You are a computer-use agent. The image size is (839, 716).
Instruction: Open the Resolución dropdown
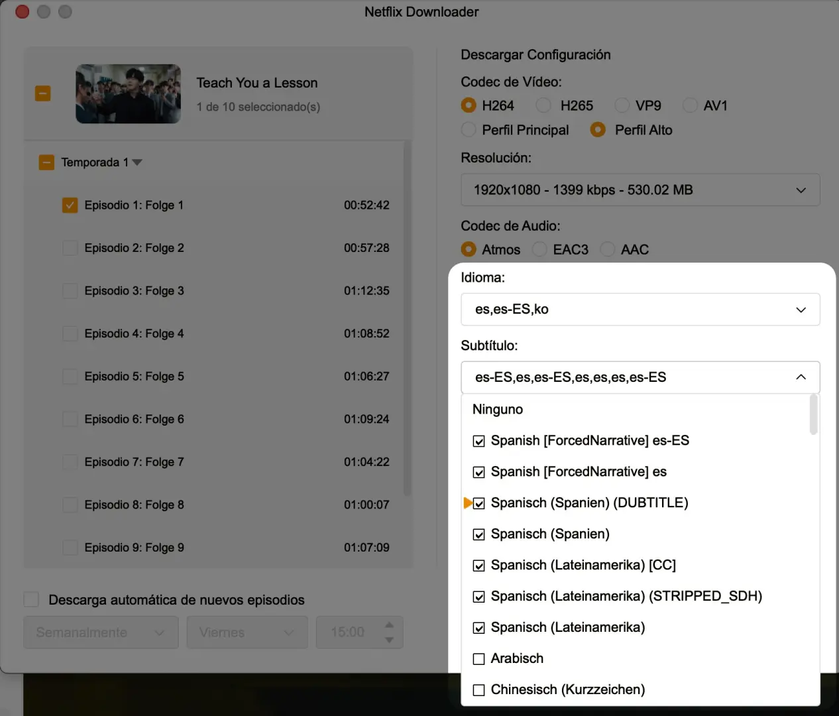640,190
